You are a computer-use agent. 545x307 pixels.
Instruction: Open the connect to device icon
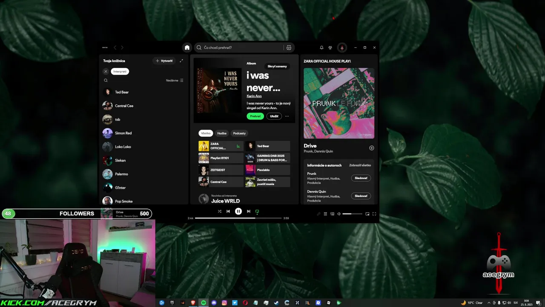[x=332, y=214]
